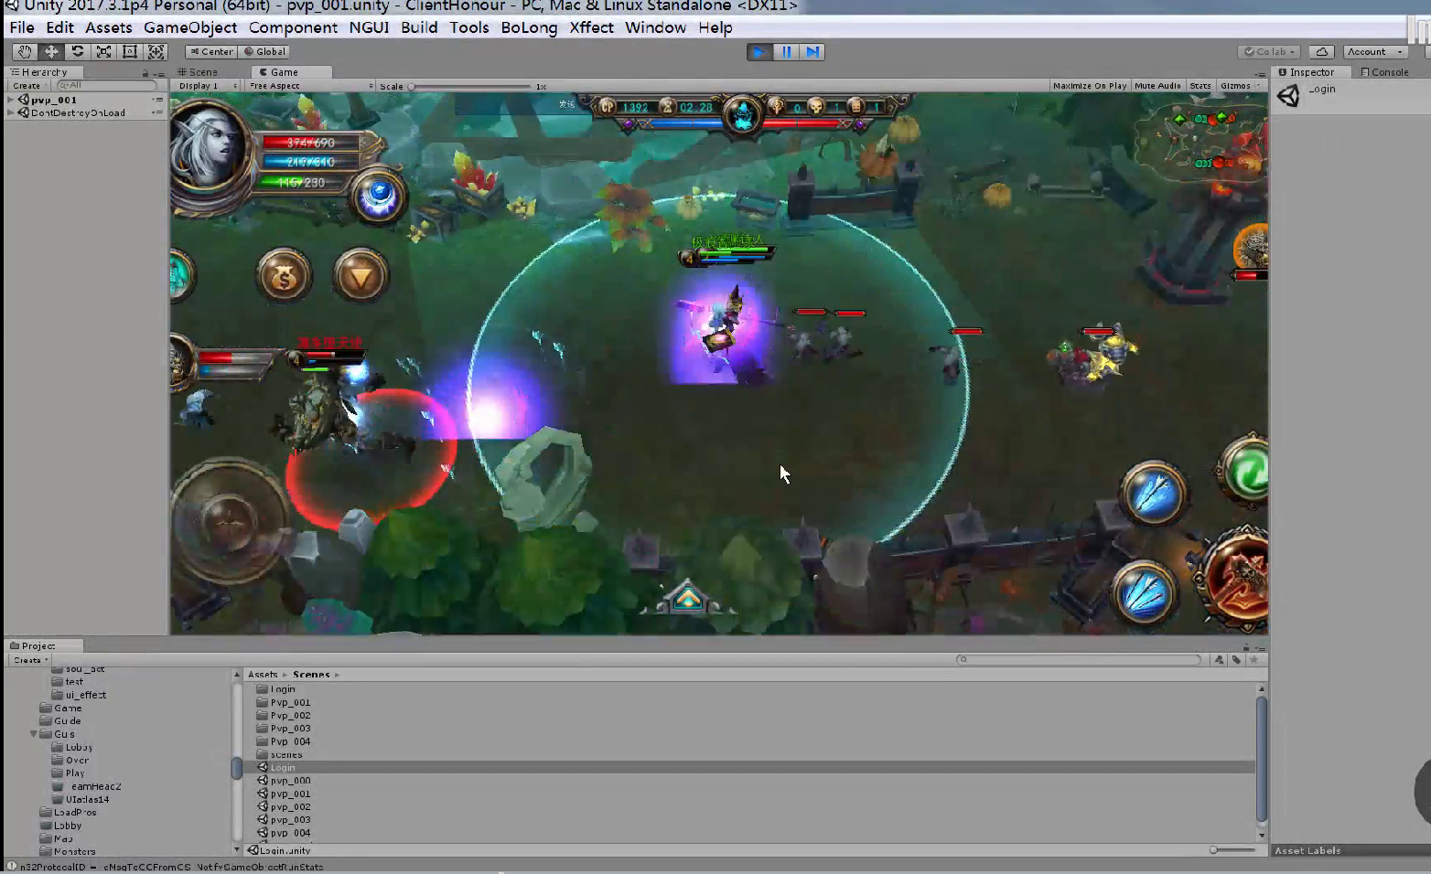The image size is (1431, 874).
Task: Open the Account dropdown
Action: (1374, 52)
